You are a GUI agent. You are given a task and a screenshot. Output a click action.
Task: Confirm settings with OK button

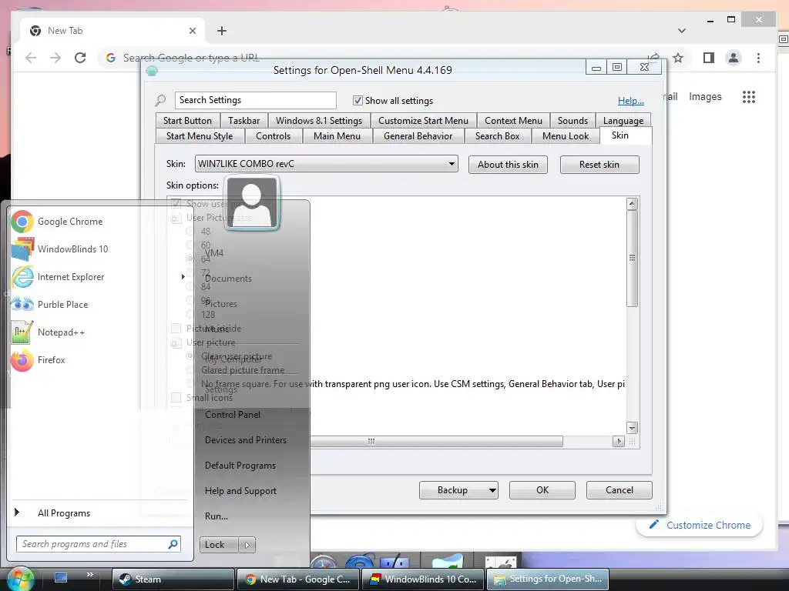pyautogui.click(x=542, y=490)
